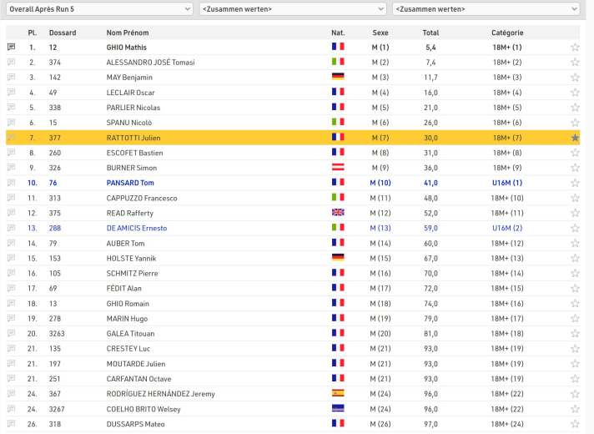Screen dimensions: 594x434
Task: Click 'M (26)' in DUSSARPS Mateo row
Action: coord(380,424)
